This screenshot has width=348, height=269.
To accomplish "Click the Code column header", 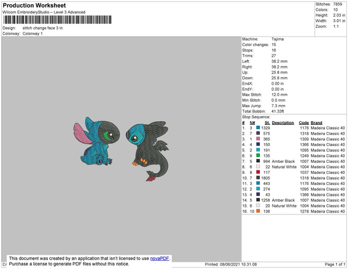I will (x=304, y=123).
